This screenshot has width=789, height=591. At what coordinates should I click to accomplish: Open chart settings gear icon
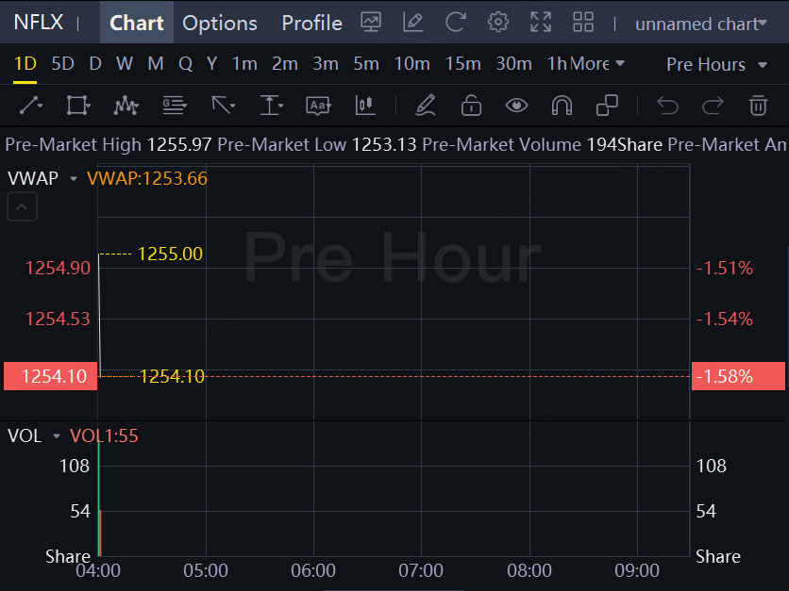pos(498,23)
